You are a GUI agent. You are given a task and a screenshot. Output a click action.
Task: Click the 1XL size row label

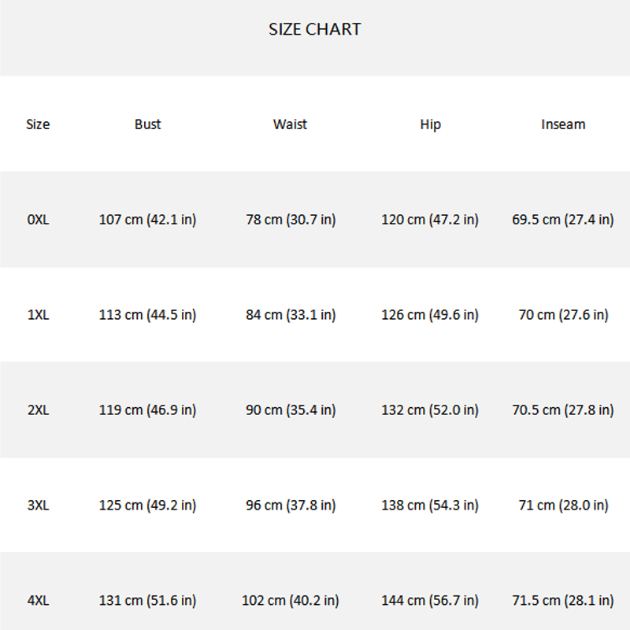[38, 314]
